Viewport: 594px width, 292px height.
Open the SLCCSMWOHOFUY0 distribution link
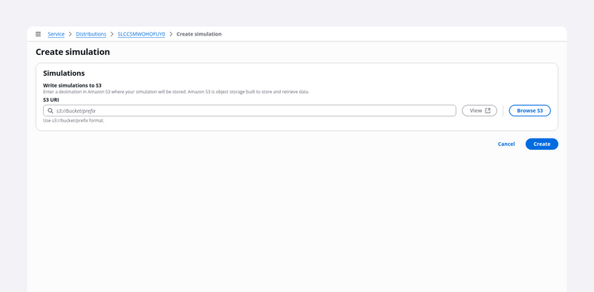(141, 34)
